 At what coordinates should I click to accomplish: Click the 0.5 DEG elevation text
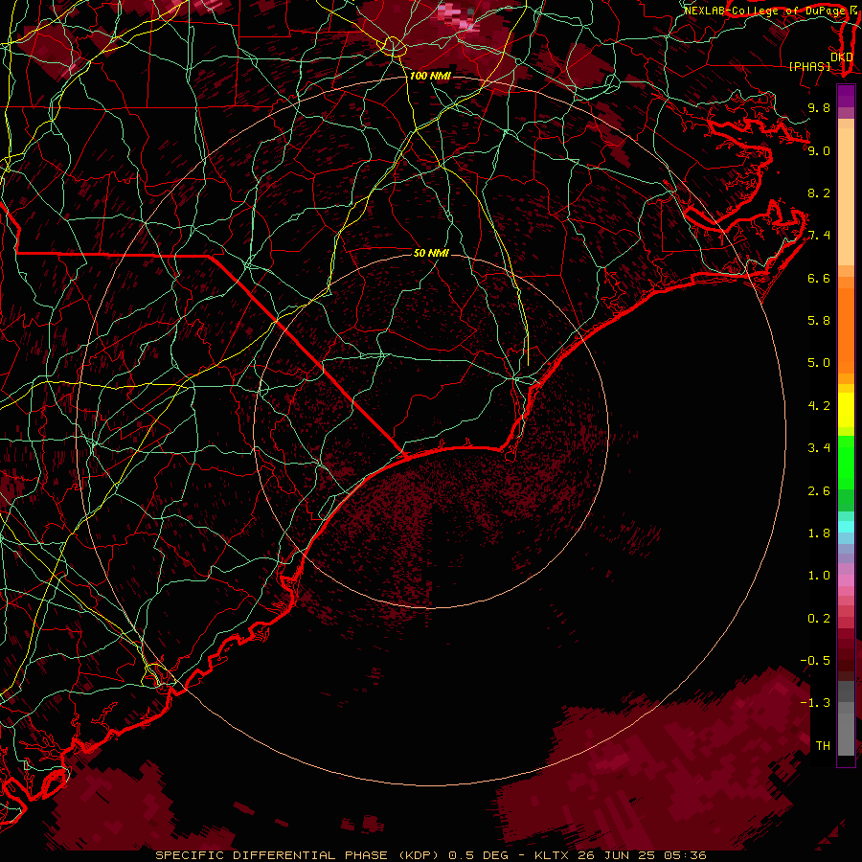(x=477, y=855)
